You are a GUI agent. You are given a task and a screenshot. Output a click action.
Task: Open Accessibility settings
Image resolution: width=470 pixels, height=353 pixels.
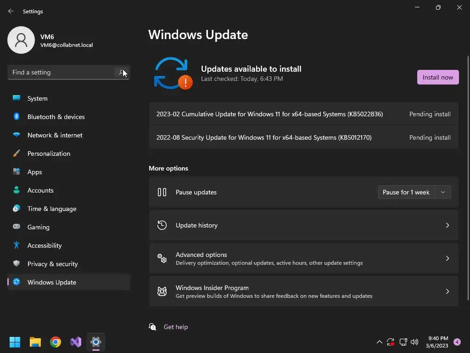tap(69, 245)
